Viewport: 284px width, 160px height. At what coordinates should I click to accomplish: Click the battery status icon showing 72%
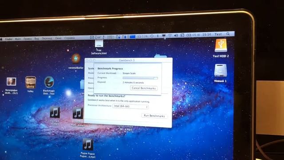(193, 35)
